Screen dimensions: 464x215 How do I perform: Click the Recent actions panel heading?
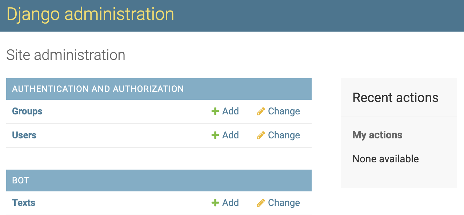[x=395, y=97]
